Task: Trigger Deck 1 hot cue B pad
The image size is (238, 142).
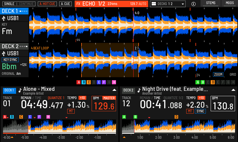Action: pyautogui.click(x=84, y=82)
